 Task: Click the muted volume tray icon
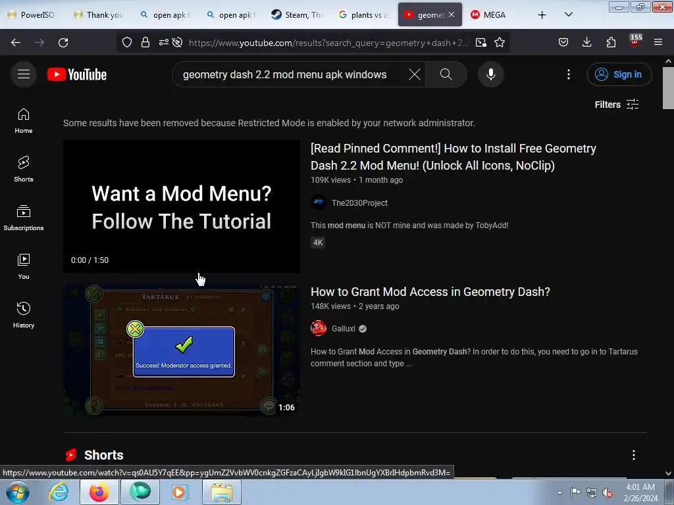[608, 493]
